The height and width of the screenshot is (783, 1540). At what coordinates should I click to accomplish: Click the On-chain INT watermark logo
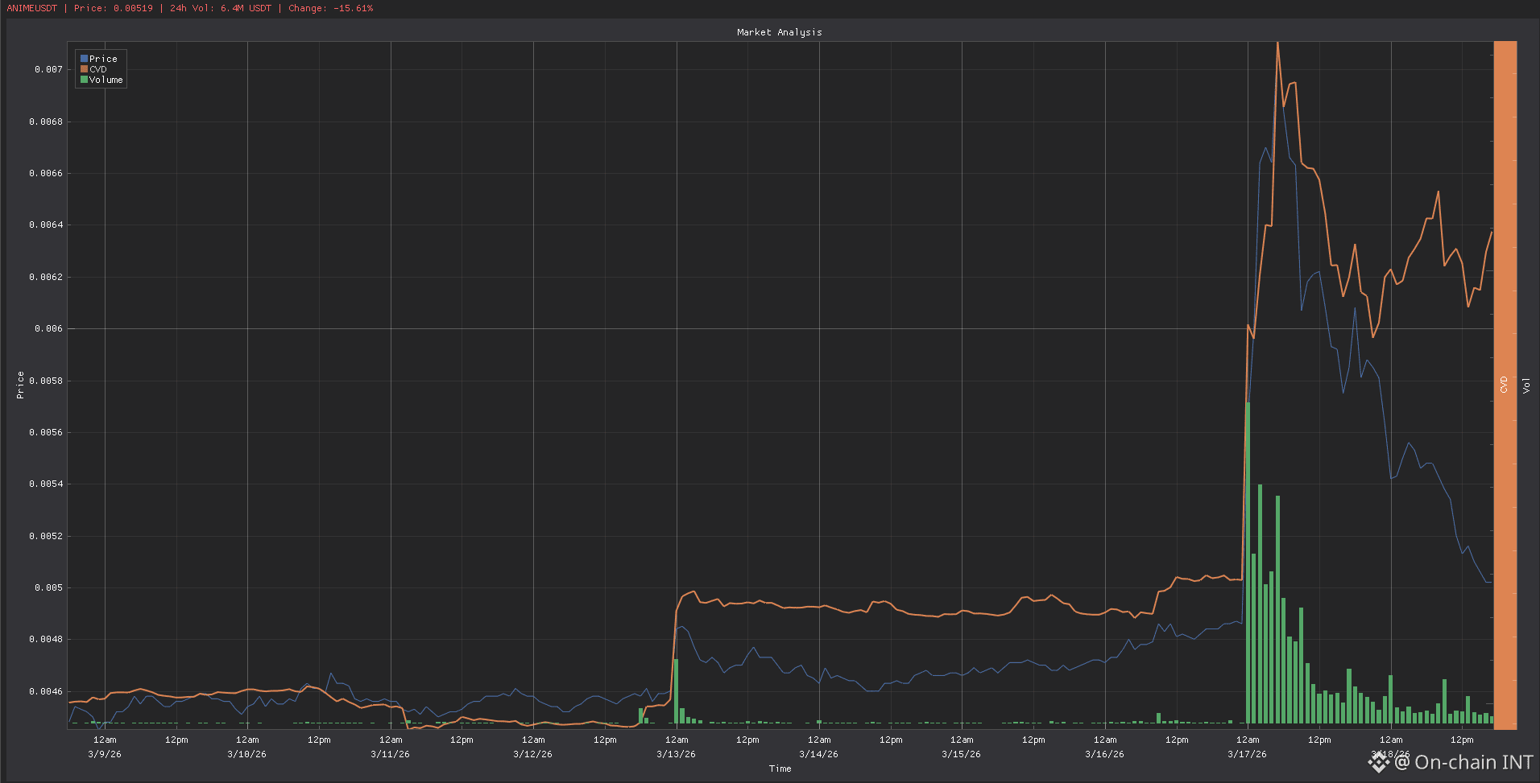[1380, 761]
